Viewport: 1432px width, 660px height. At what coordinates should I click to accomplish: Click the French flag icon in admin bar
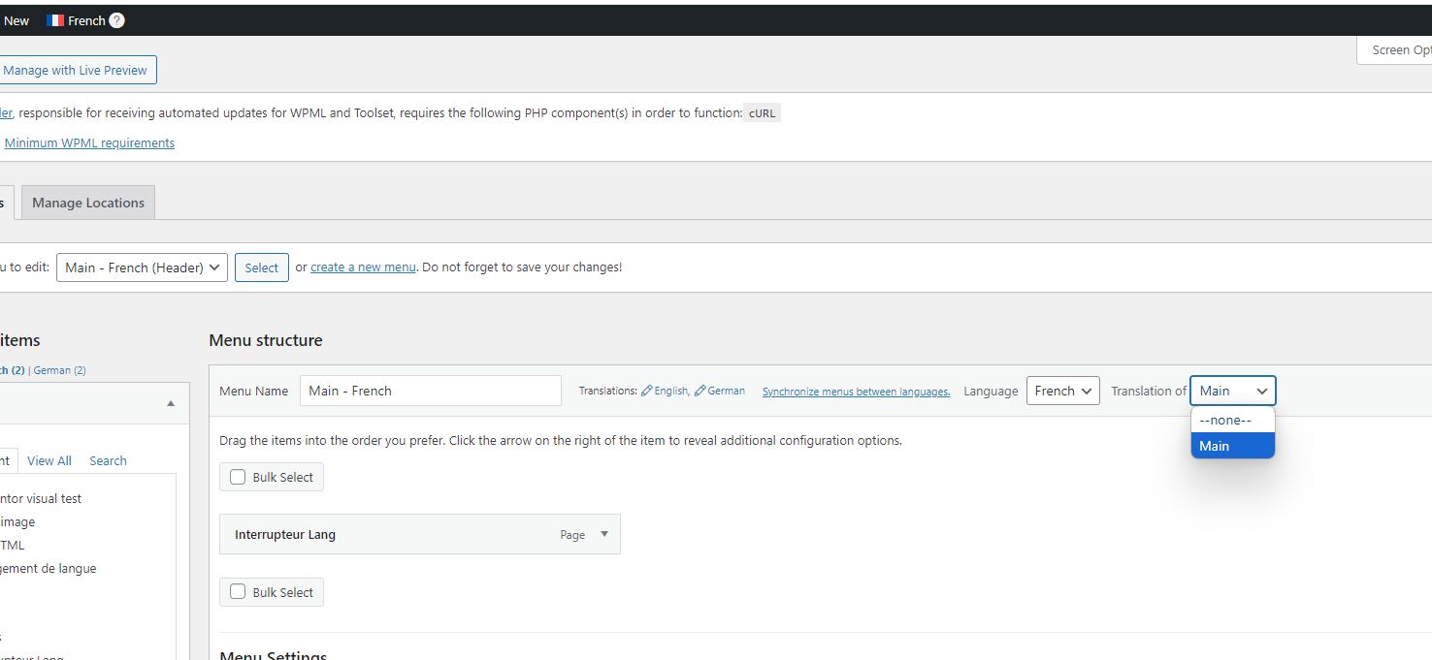[55, 20]
